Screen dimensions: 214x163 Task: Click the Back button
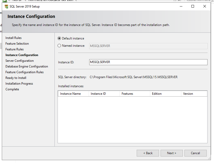point(148,153)
